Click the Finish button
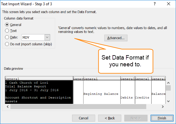 (162, 118)
